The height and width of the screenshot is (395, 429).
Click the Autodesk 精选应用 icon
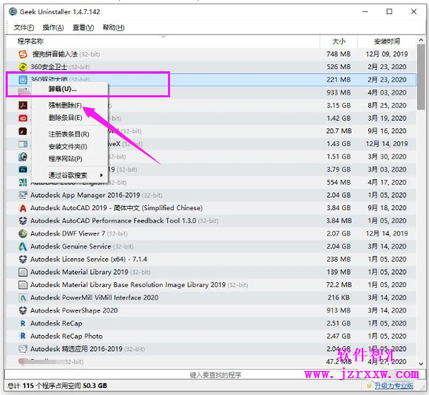click(x=23, y=348)
